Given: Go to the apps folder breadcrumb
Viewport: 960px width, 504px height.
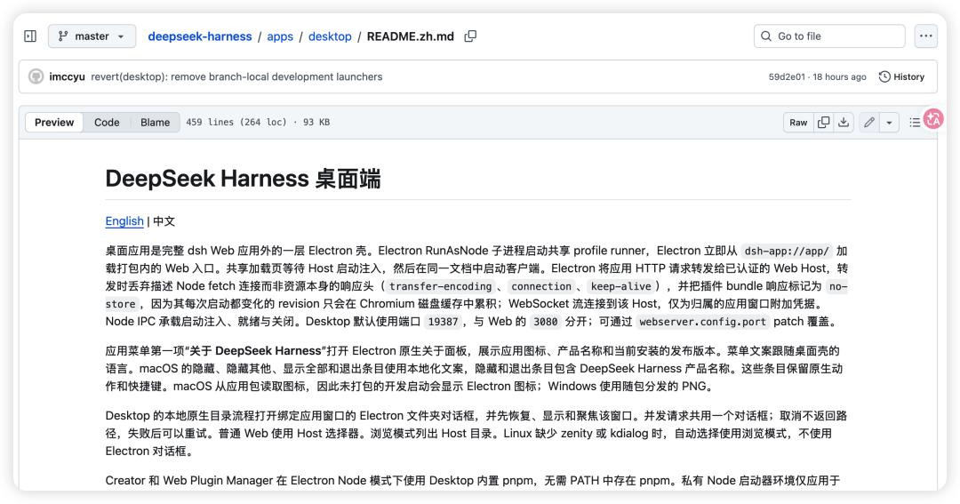Looking at the screenshot, I should [280, 36].
